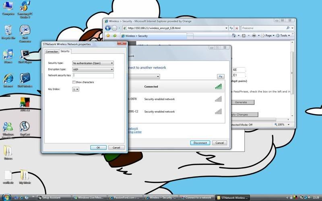This screenshot has width=322, height=201.
Task: Click the Disconnect button
Action: (x=200, y=143)
